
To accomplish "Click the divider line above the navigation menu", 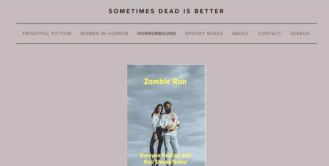I will 166,23.
